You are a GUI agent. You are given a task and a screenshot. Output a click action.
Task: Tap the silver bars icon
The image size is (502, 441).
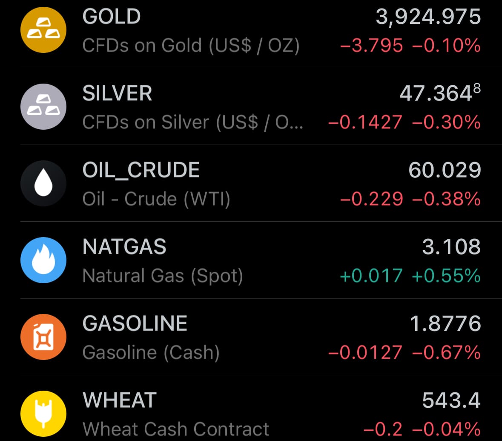tap(43, 107)
